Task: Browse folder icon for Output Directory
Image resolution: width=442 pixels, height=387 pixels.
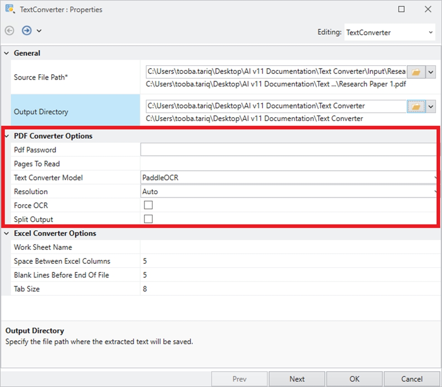Action: pyautogui.click(x=416, y=107)
